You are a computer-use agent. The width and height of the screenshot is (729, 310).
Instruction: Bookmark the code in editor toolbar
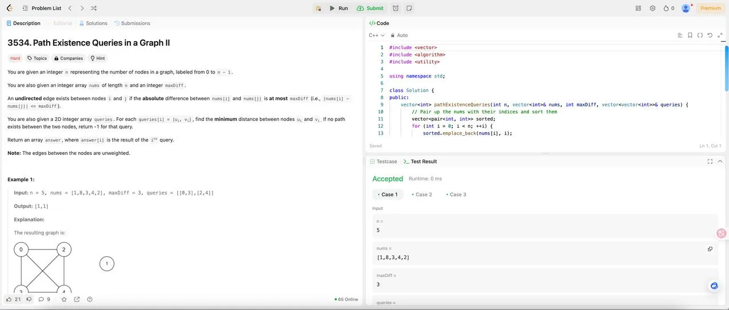click(690, 35)
